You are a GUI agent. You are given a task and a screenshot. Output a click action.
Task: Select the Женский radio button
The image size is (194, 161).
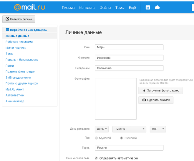pos(122,138)
